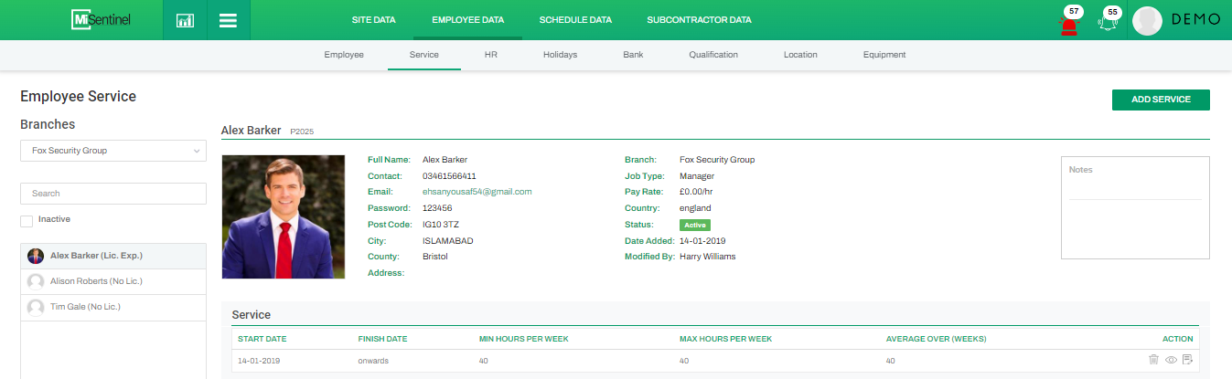Delete the service record with trash icon
The image size is (1232, 379).
click(x=1153, y=360)
